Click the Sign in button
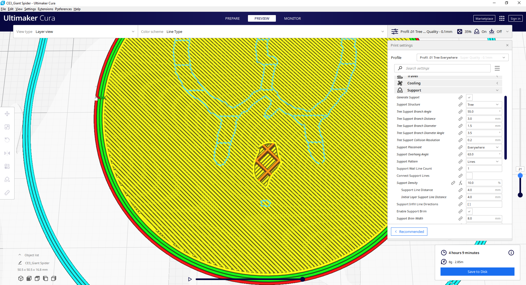The image size is (526, 285). click(515, 18)
